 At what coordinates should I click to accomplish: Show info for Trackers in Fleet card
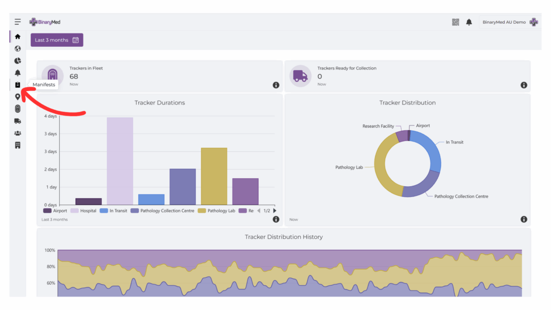coord(276,86)
